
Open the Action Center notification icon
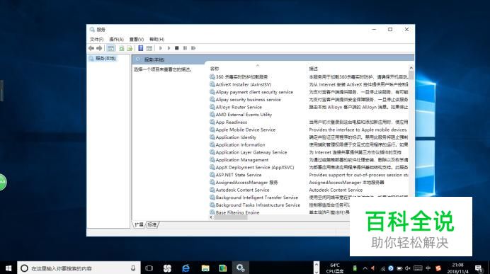coord(479,268)
